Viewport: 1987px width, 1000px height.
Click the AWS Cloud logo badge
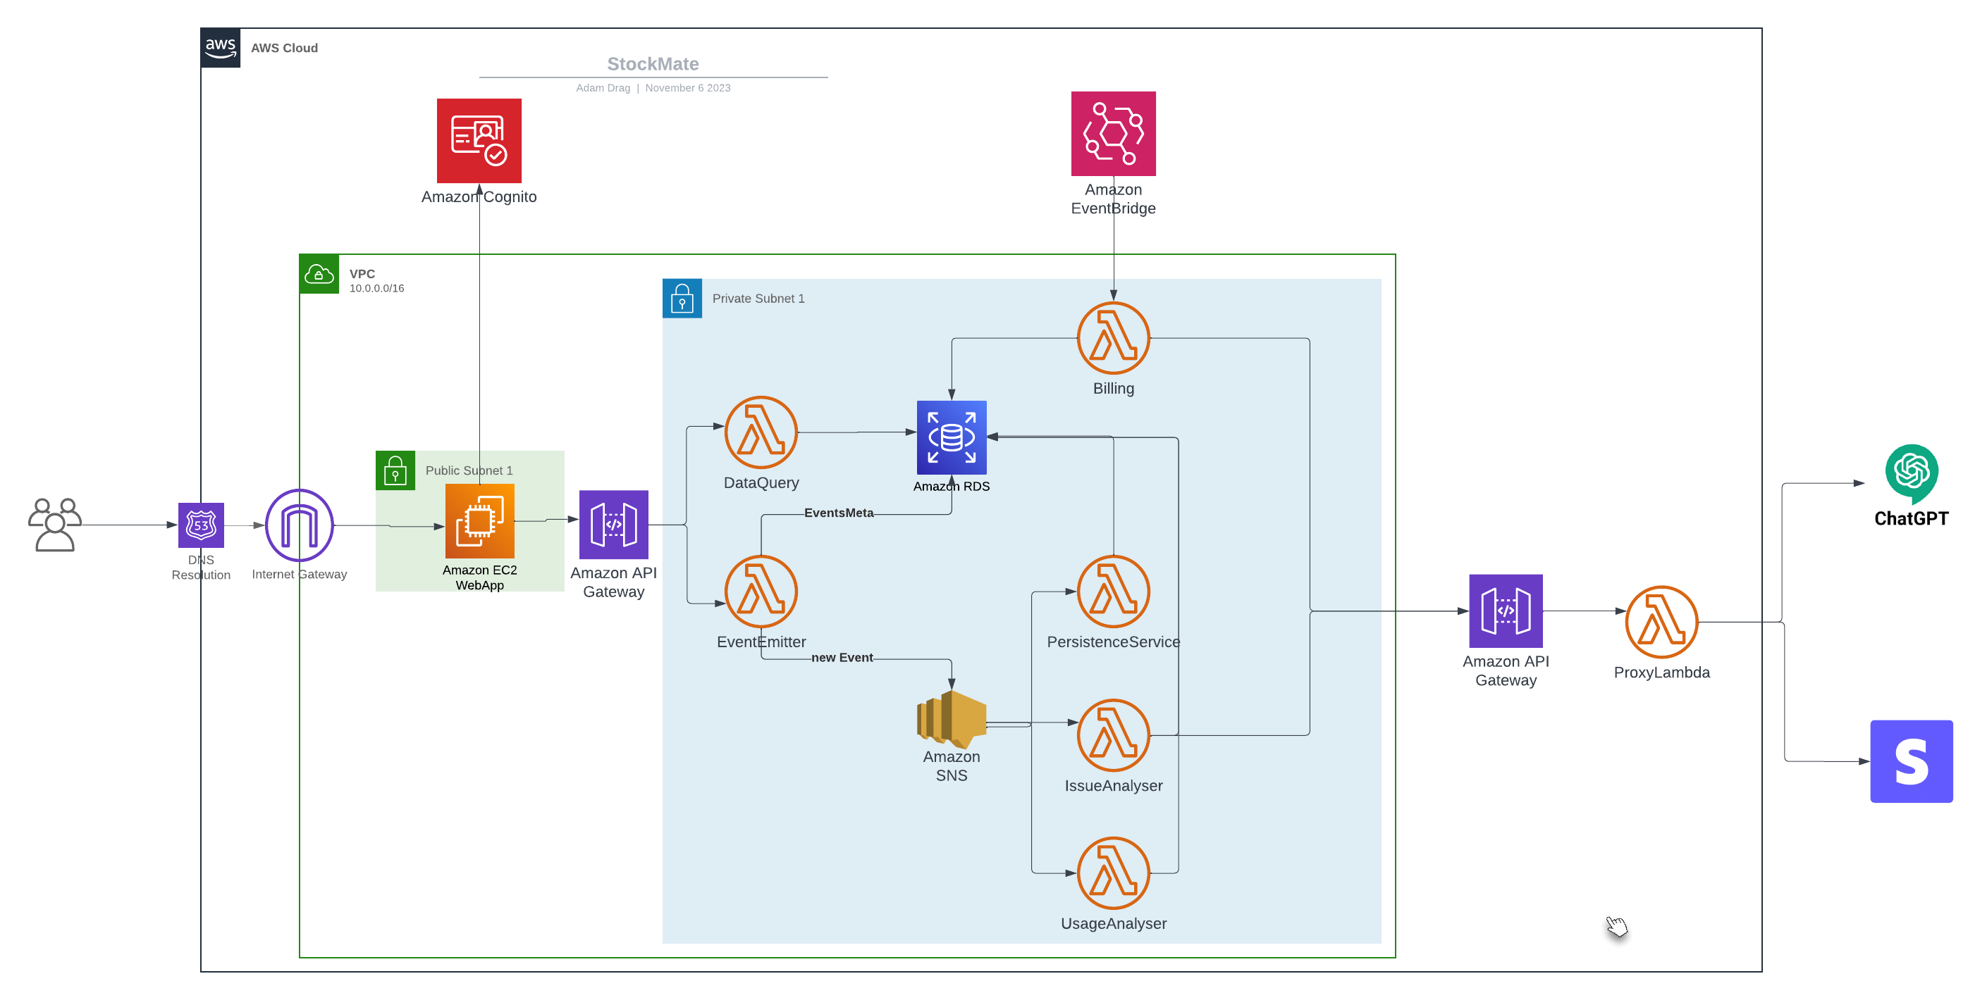[x=221, y=48]
